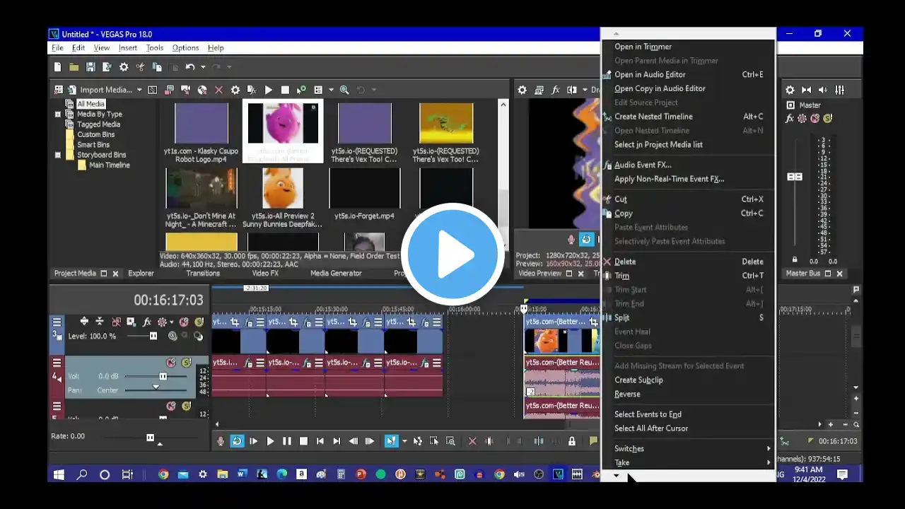Click Go to End transport button
Screen dimensions: 905x509
pyautogui.click(x=337, y=441)
